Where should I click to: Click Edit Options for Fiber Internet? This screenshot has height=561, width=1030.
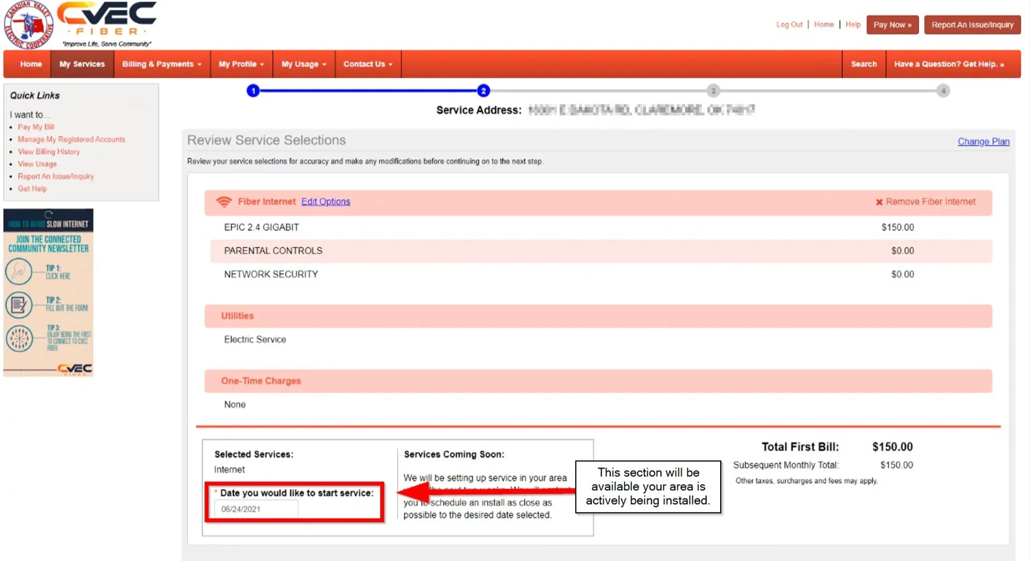(x=325, y=201)
